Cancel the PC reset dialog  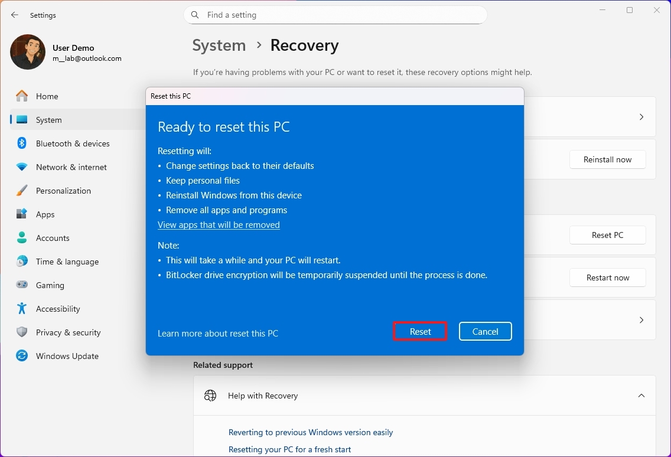485,331
